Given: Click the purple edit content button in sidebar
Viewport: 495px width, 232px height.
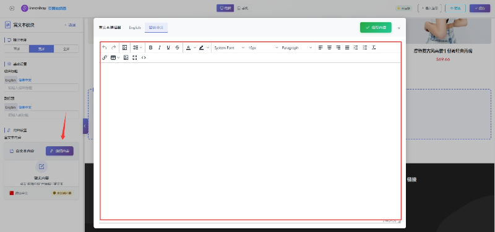Looking at the screenshot, I should coord(59,151).
